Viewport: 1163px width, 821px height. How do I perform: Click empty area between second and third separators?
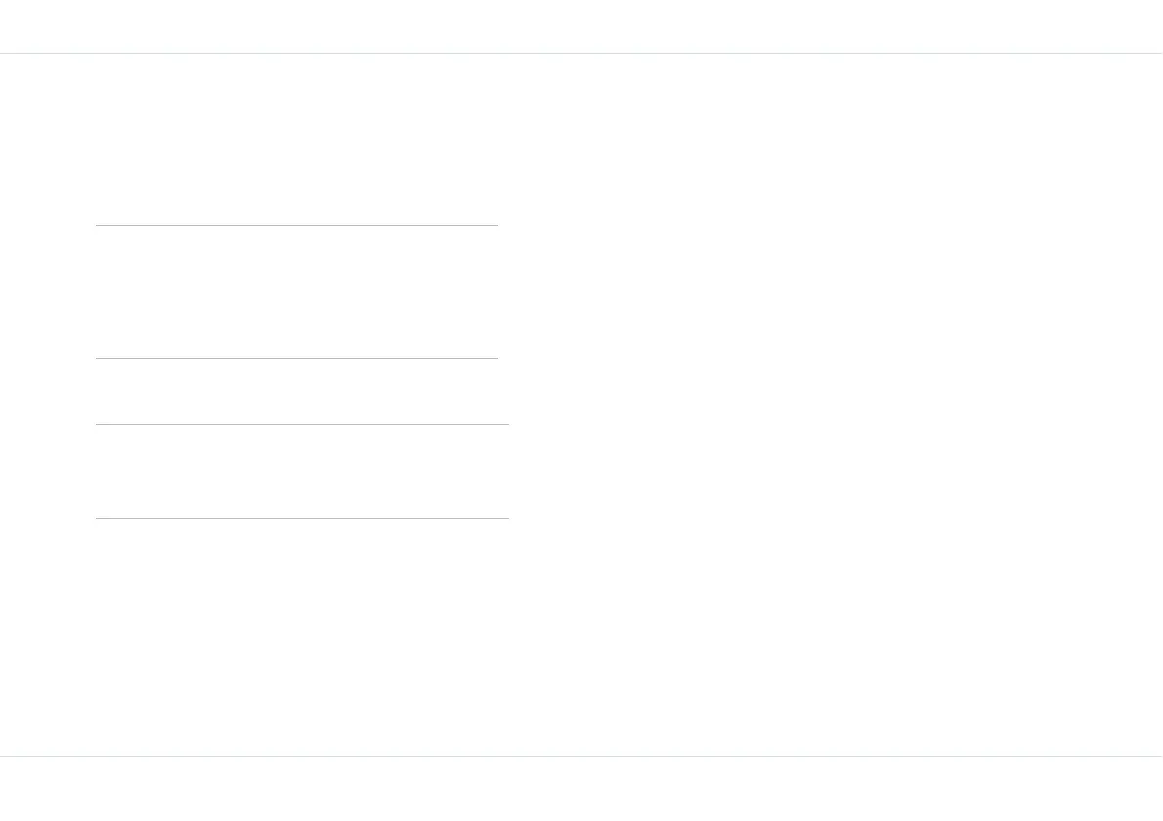pos(297,392)
